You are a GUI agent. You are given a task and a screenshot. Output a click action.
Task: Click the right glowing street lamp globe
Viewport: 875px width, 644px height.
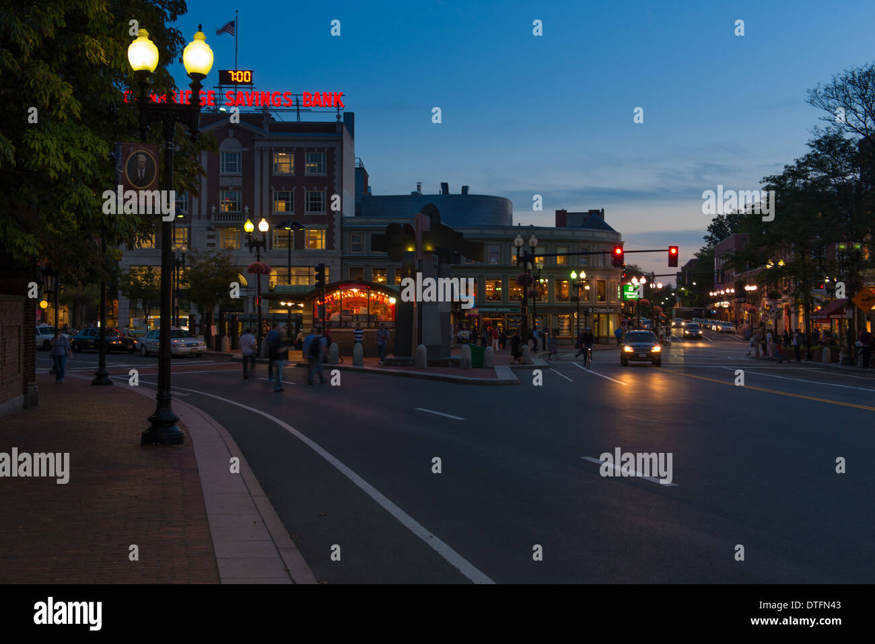[x=198, y=54]
